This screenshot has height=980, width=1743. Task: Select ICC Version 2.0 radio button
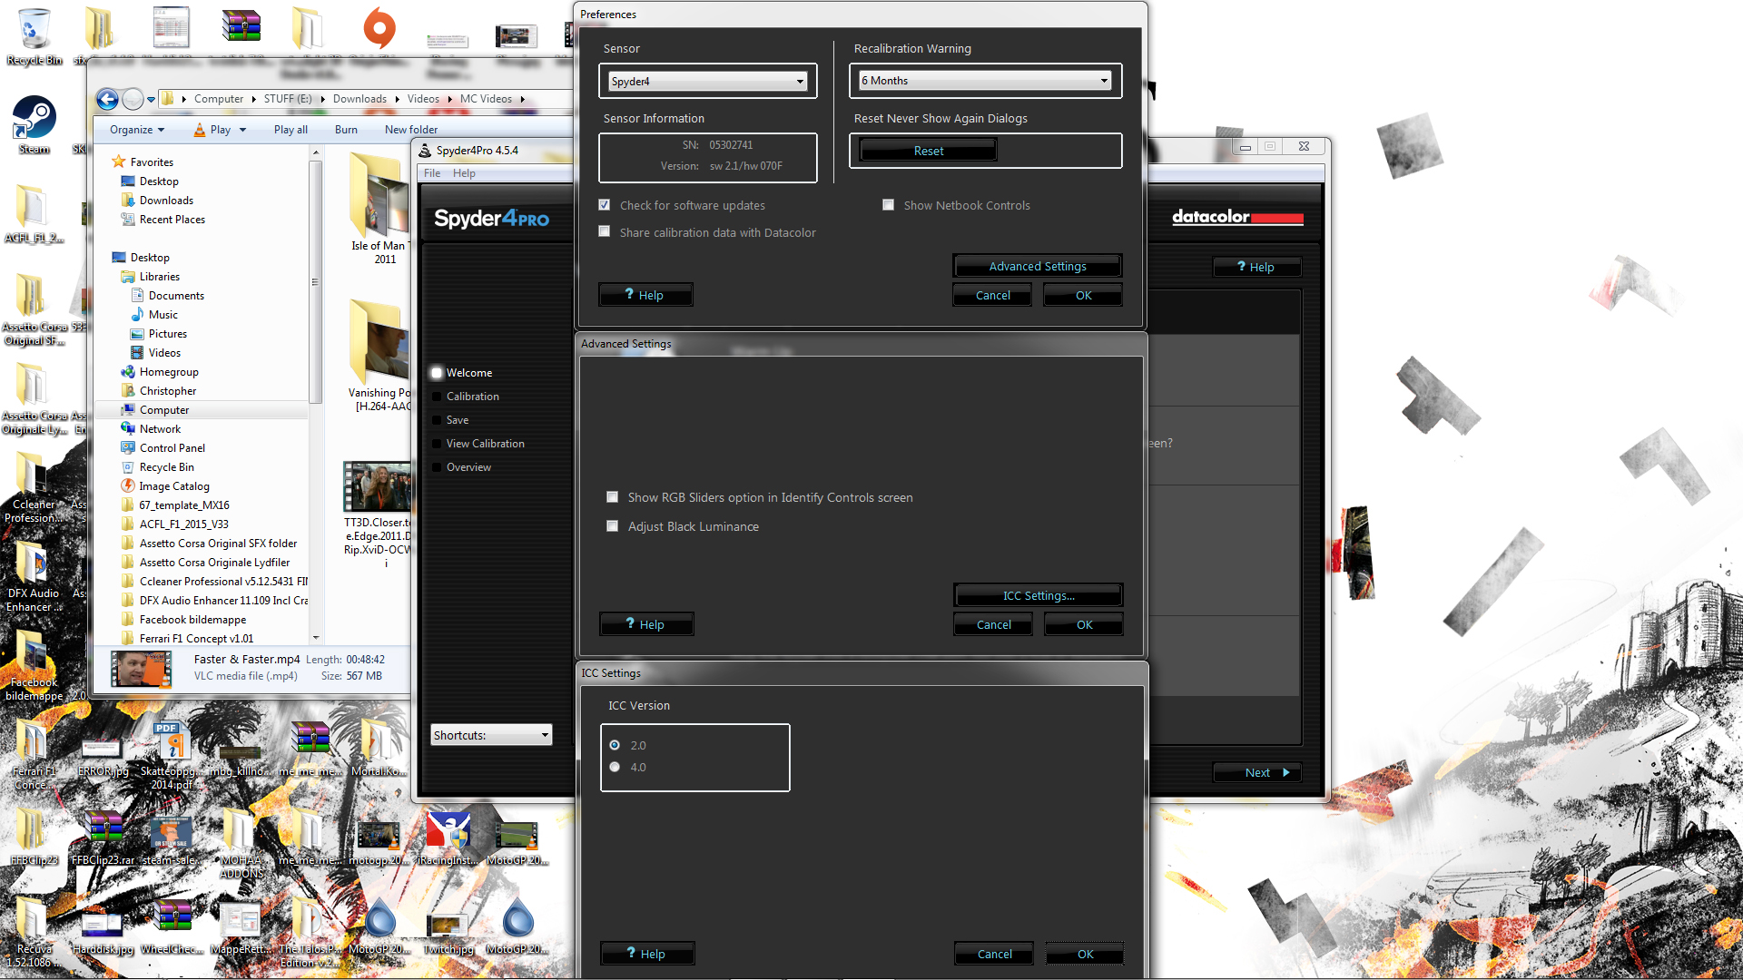point(615,745)
